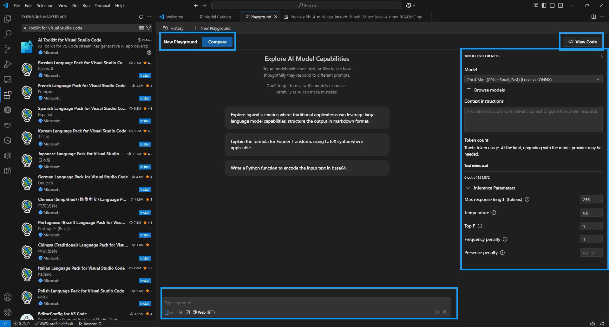The height and width of the screenshot is (327, 609).
Task: Click the Compare button
Action: coord(217,42)
